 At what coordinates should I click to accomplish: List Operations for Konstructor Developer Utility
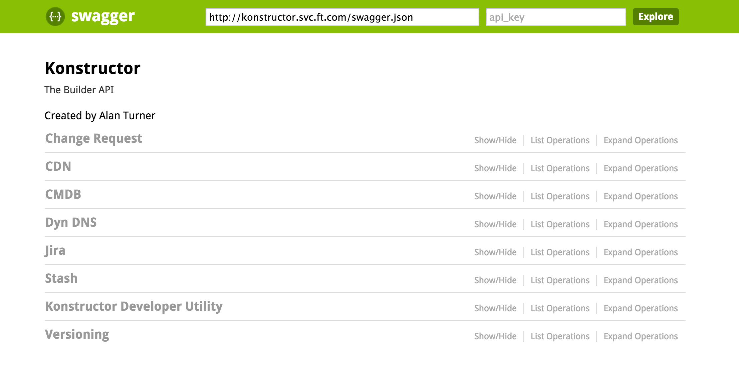tap(560, 308)
